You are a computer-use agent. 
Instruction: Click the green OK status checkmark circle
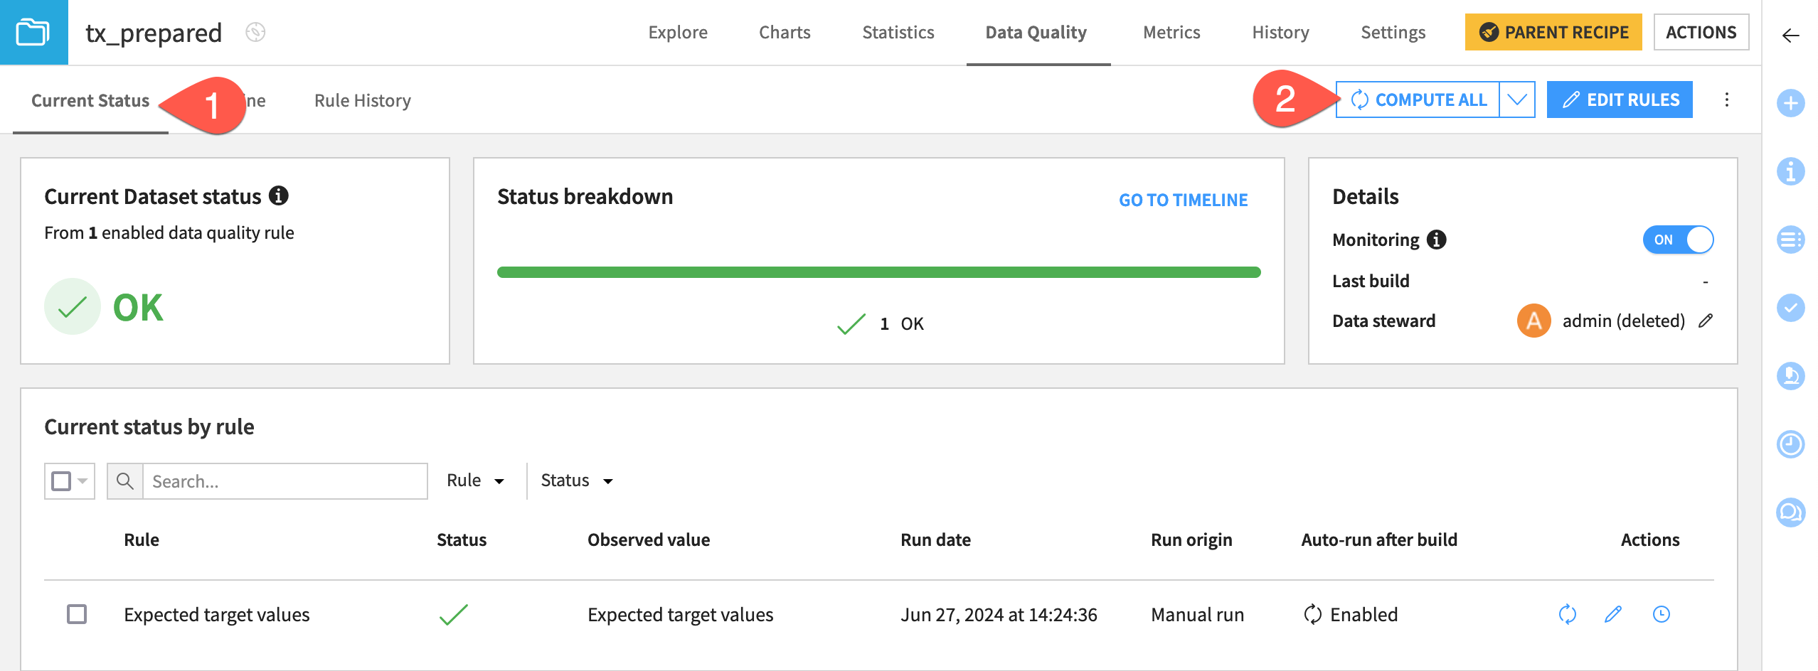(73, 306)
